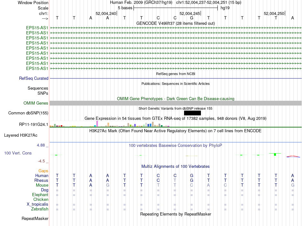Click the orange Gaps label

coord(43,171)
